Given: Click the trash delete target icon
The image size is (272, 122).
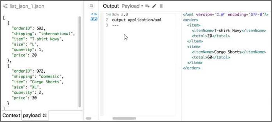Looking at the screenshot, I should coord(161,6).
